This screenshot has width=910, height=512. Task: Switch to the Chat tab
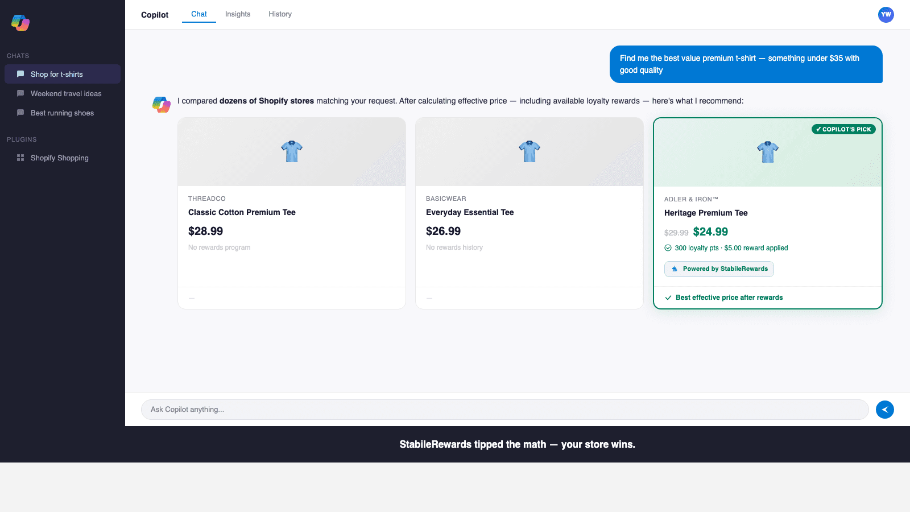coord(199,14)
